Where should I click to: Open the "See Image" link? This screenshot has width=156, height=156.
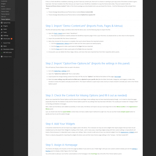click(x=118, y=77)
